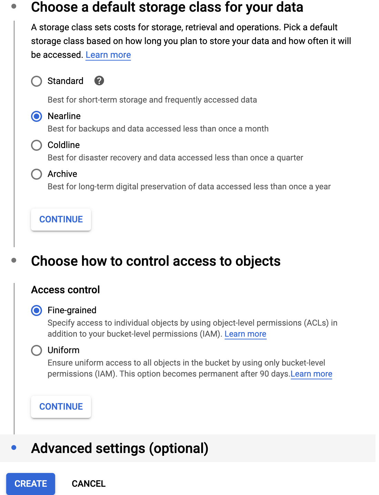The height and width of the screenshot is (495, 379).
Task: Click the bullet beside Advanced settings
Action: (x=14, y=447)
